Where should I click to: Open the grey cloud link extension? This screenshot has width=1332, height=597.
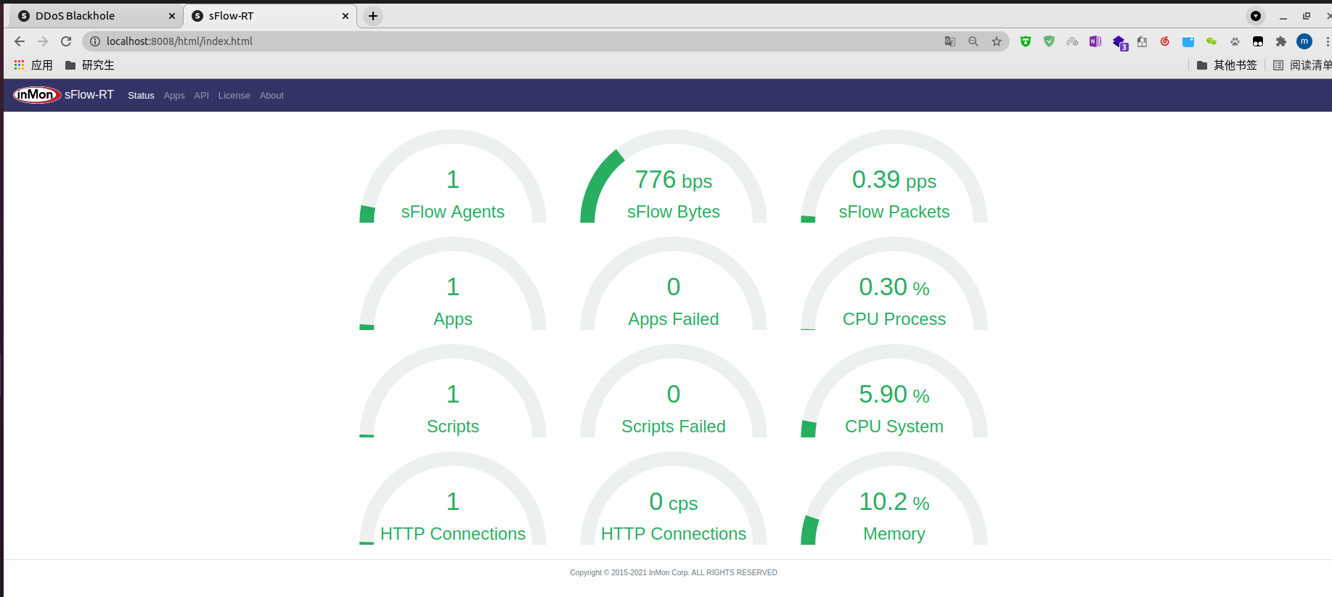click(1072, 41)
